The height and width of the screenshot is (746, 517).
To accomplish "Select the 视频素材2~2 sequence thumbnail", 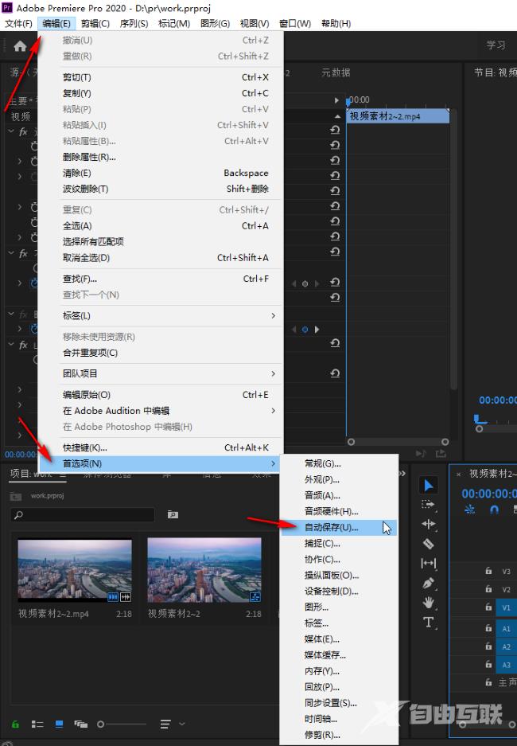I will (x=204, y=570).
